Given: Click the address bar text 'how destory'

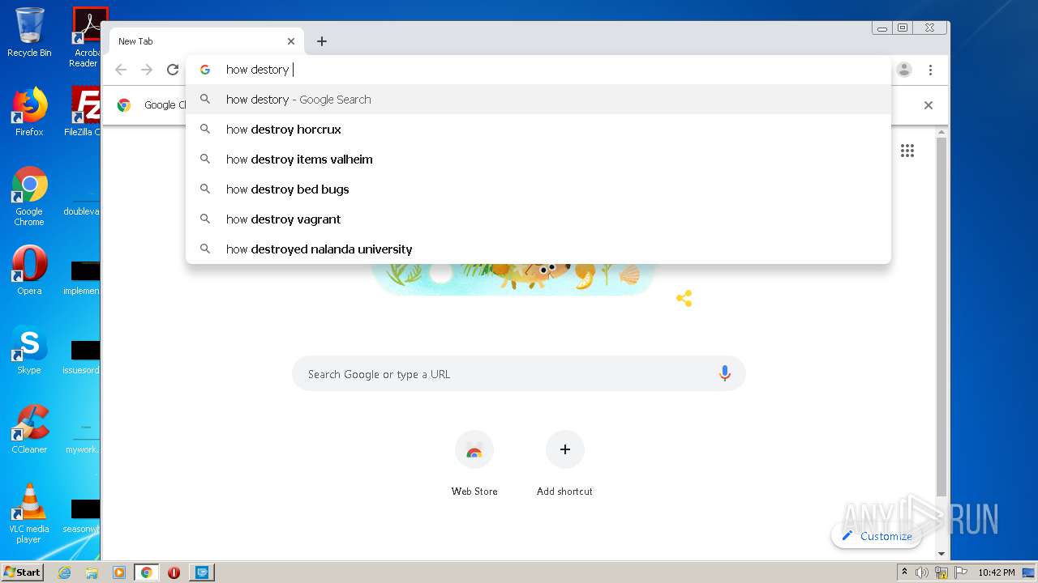Looking at the screenshot, I should pyautogui.click(x=257, y=70).
